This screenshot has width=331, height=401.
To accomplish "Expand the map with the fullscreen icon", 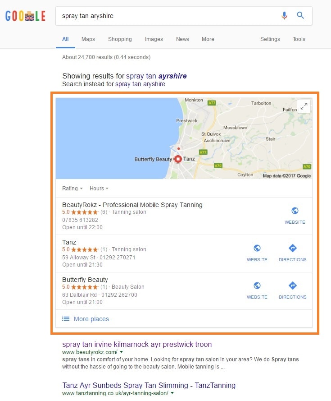I will 304,106.
